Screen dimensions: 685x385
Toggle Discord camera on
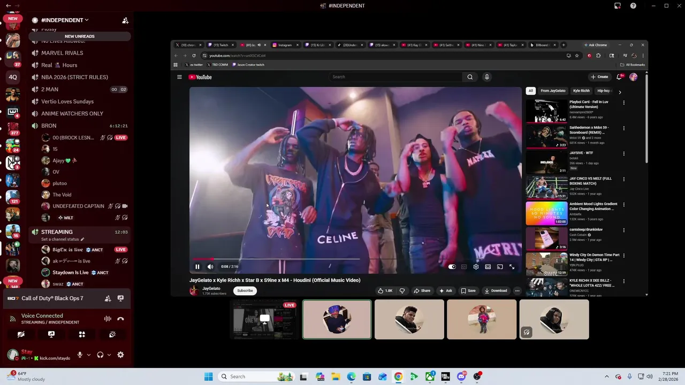point(21,334)
